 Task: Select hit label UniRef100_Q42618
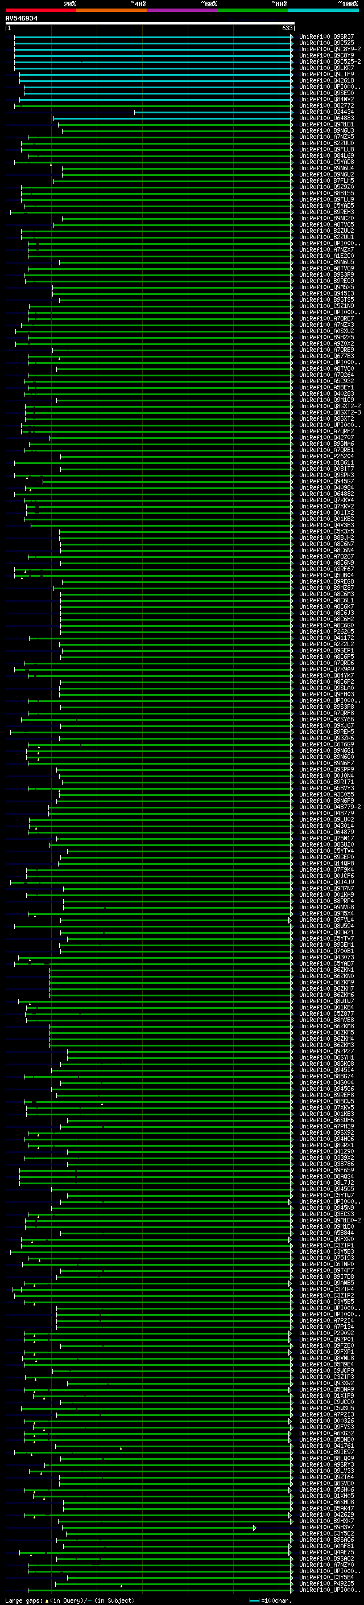point(326,80)
